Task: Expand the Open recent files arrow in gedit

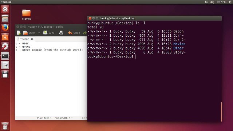Action: [x=39, y=33]
